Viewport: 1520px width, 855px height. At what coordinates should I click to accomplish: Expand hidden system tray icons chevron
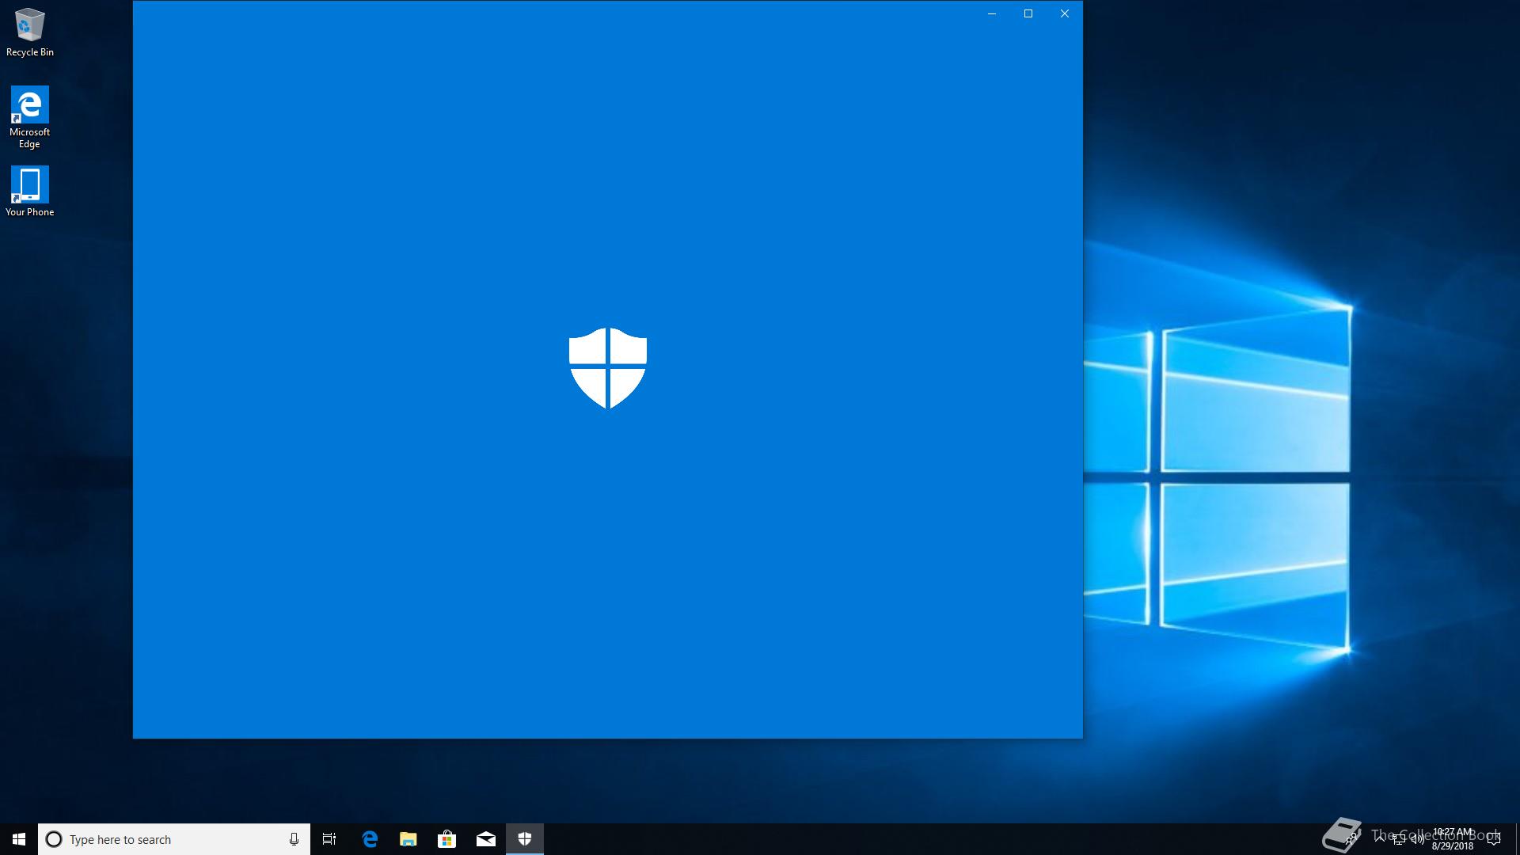coord(1380,839)
